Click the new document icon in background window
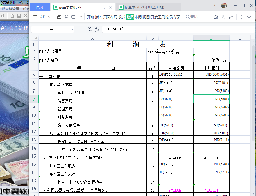The image size is (256, 196). [12, 16]
